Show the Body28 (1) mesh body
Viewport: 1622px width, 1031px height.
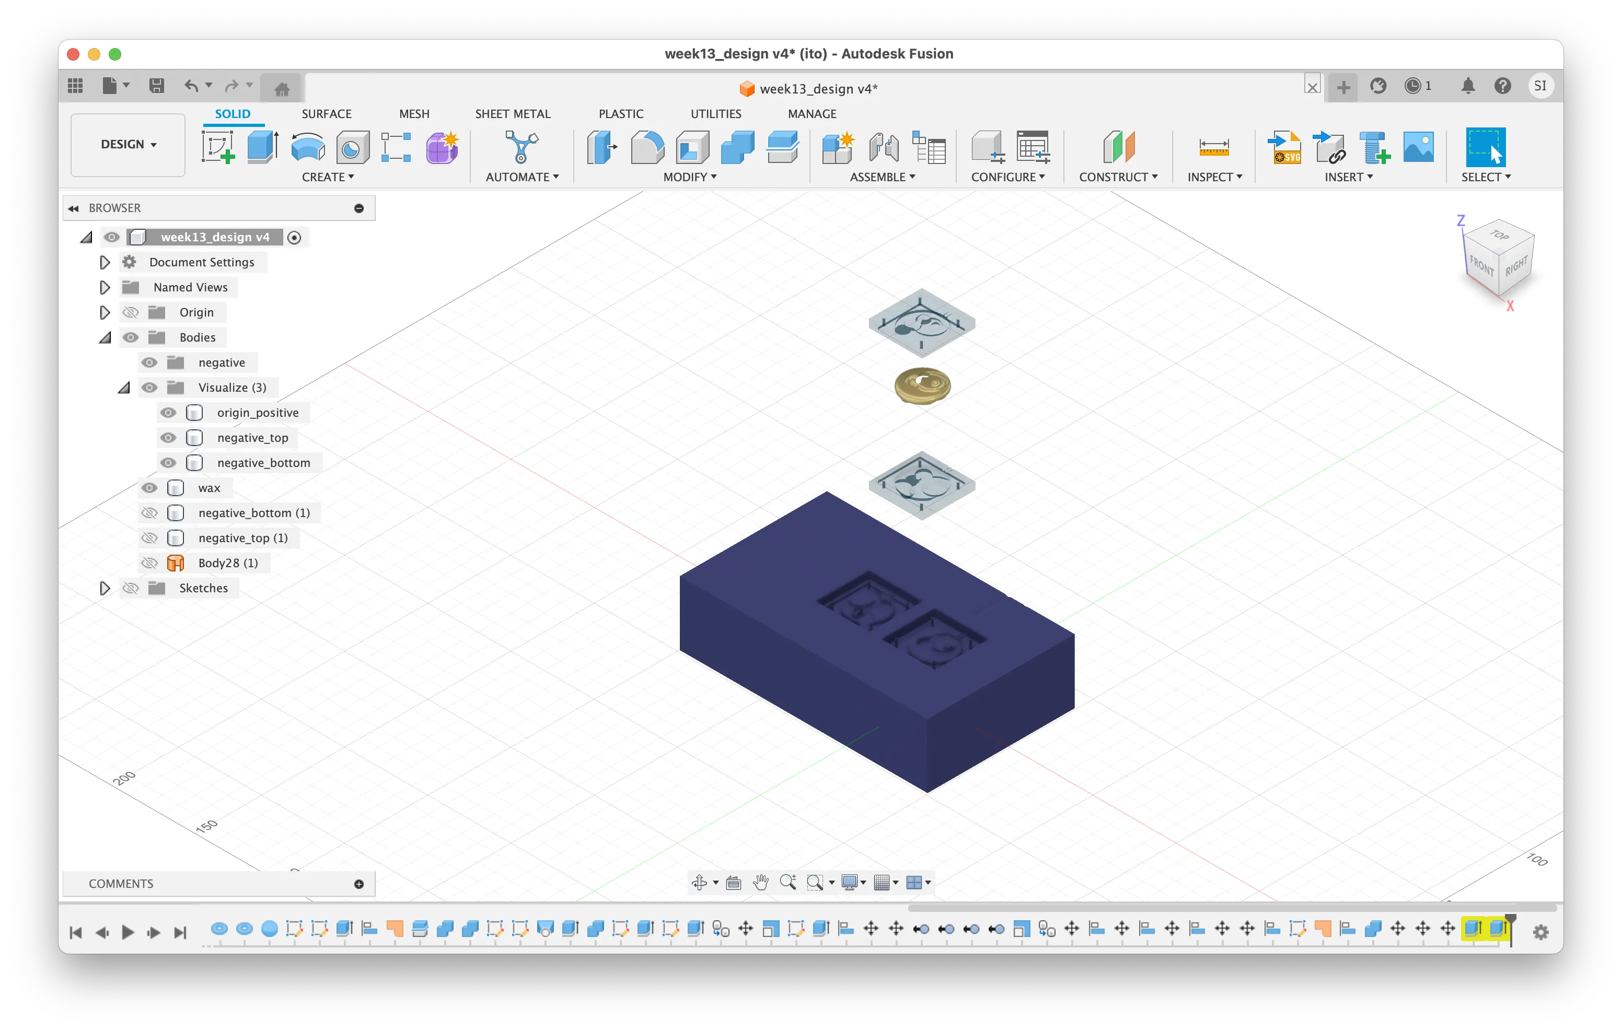click(149, 563)
